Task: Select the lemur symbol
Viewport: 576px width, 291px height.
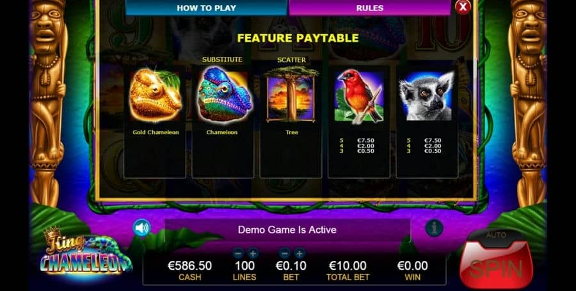Action: [x=427, y=96]
